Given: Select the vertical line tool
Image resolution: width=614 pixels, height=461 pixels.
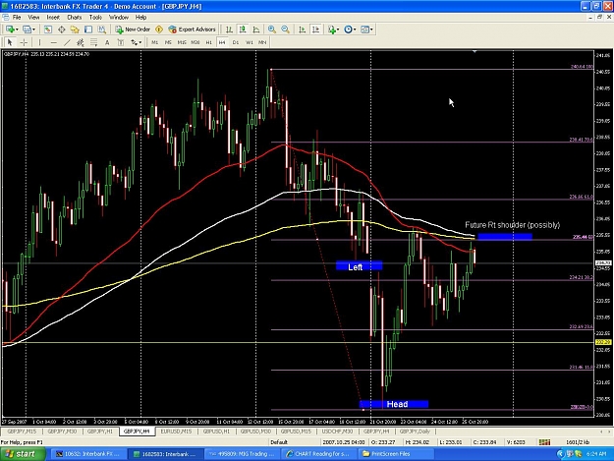Looking at the screenshot, I should tap(39, 42).
